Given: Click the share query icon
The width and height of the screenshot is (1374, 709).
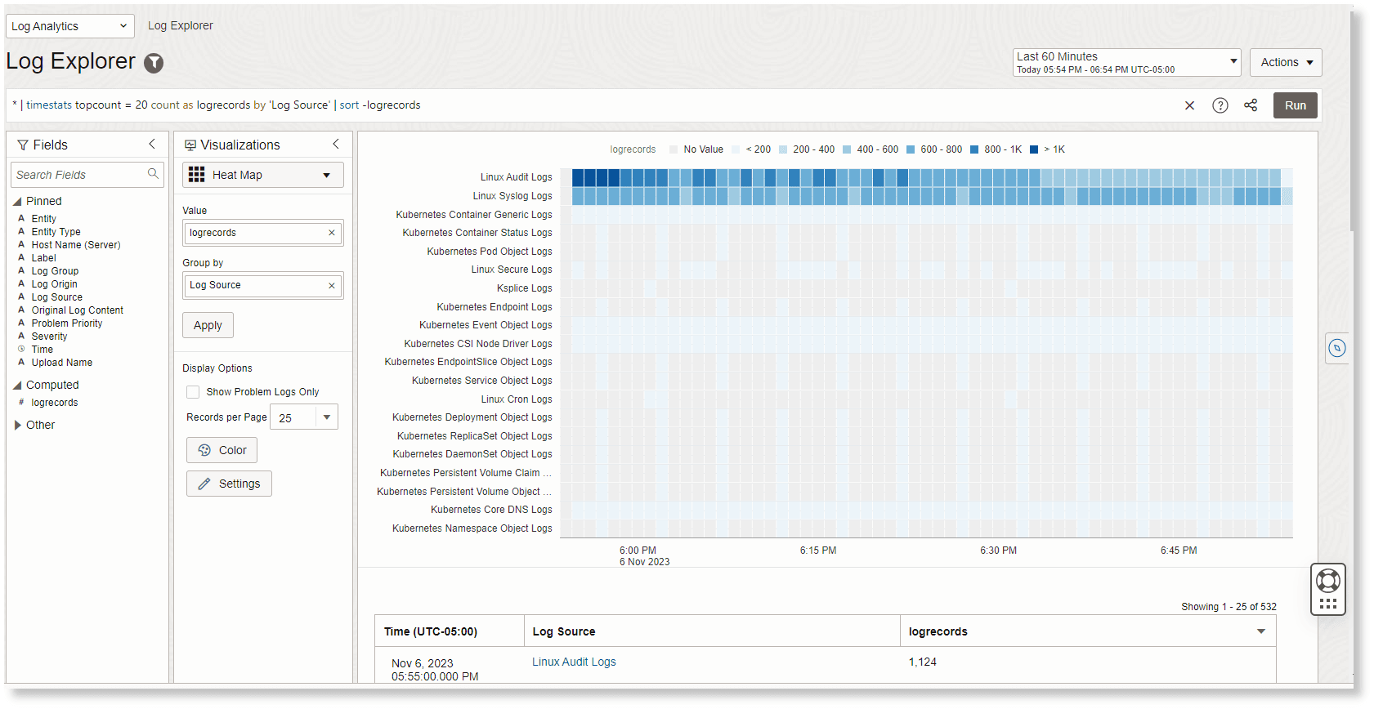Looking at the screenshot, I should pos(1251,105).
